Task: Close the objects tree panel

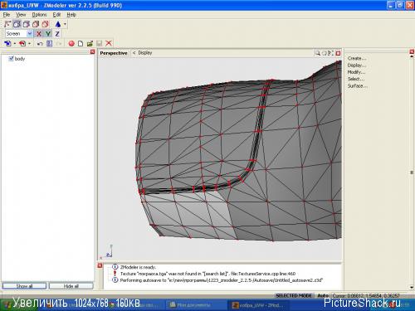Action: [92, 51]
